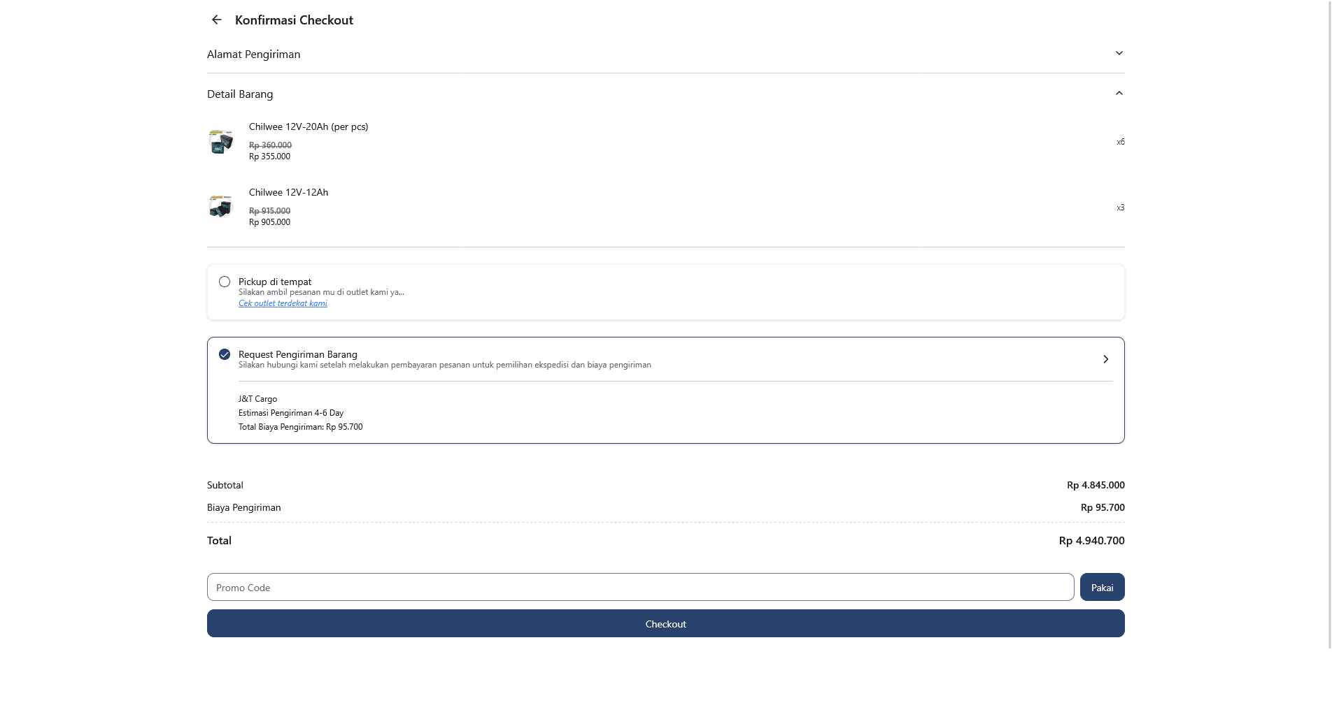This screenshot has height=726, width=1332.
Task: Click the Chilwee 12V-12Ah product thumbnail
Action: coord(221,207)
